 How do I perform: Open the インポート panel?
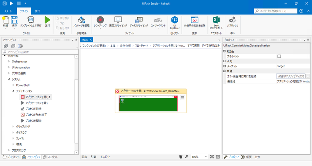(x=105, y=157)
